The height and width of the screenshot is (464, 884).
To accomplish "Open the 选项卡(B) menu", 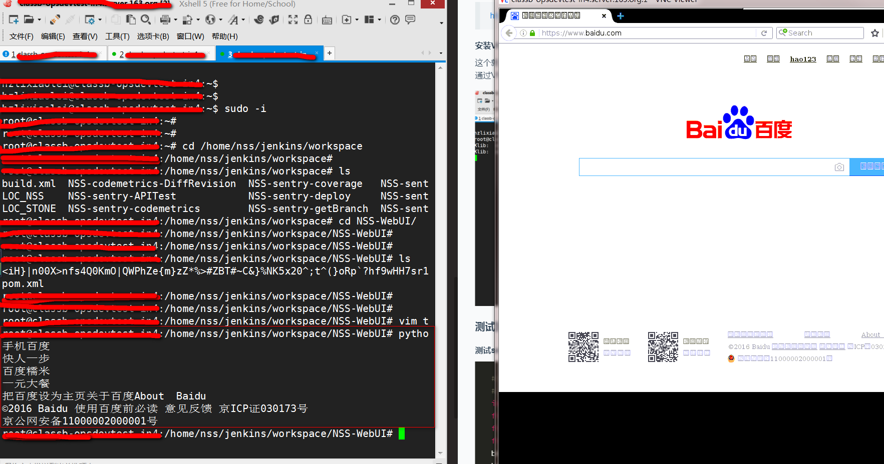I will pyautogui.click(x=153, y=36).
